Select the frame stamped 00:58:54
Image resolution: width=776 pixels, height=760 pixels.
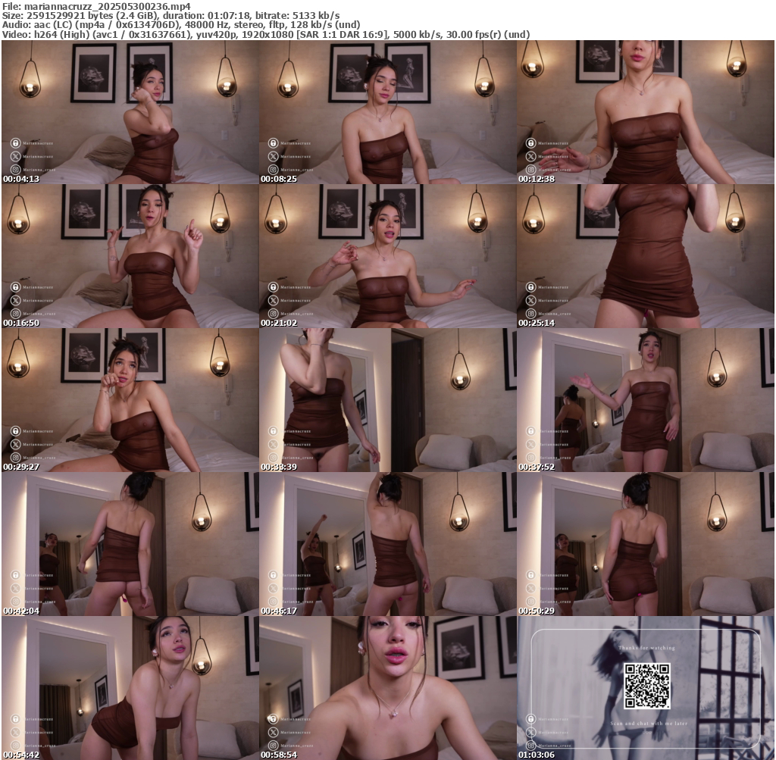[x=387, y=688]
